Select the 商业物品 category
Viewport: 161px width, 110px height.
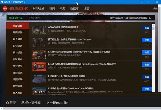(18, 66)
